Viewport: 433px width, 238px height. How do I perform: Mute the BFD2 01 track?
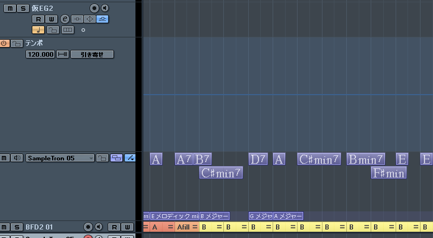pyautogui.click(x=5, y=227)
